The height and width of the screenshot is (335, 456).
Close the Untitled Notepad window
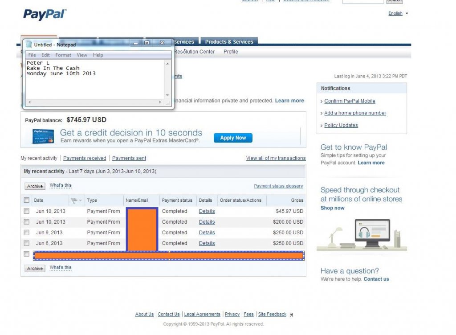click(162, 43)
